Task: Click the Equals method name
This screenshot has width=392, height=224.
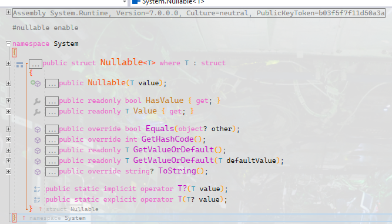Action: [160, 129]
